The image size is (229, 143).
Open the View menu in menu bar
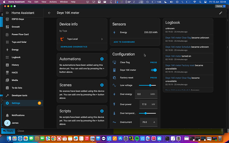point(43,2)
